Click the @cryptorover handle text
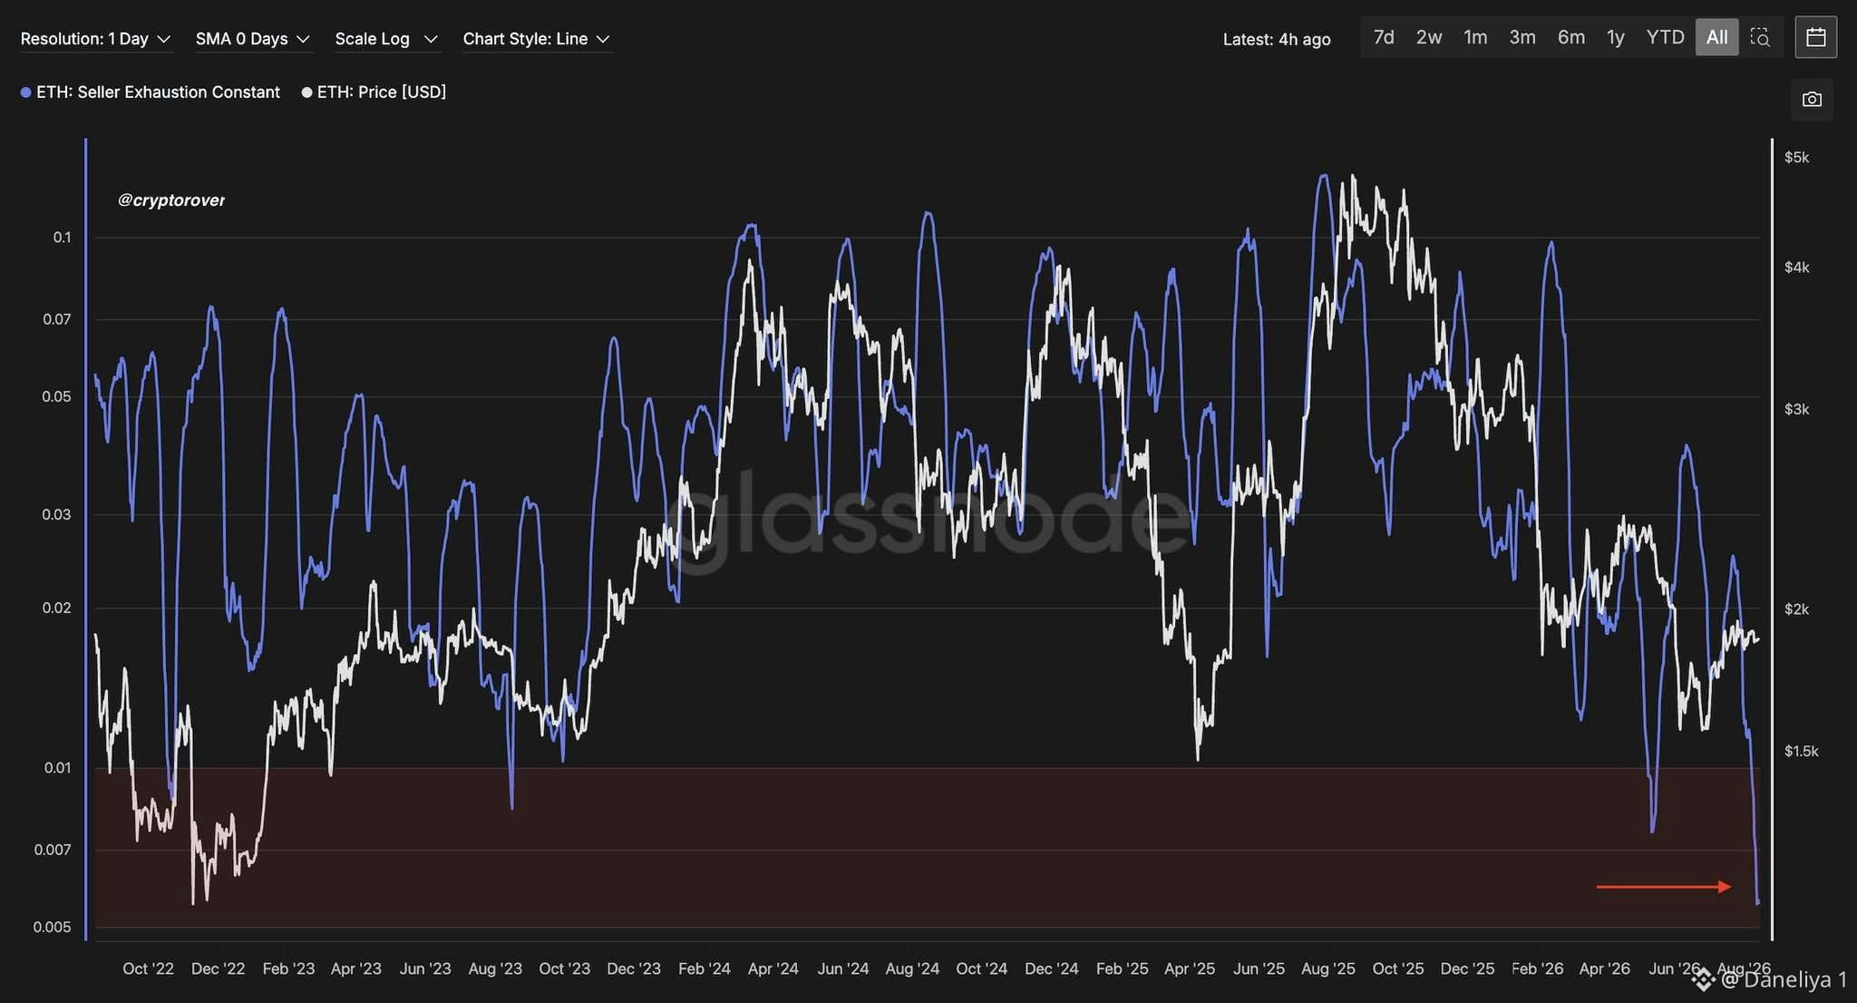 tap(171, 200)
